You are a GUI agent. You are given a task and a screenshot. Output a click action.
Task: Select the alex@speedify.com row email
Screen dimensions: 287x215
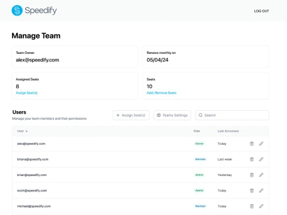coord(31,144)
